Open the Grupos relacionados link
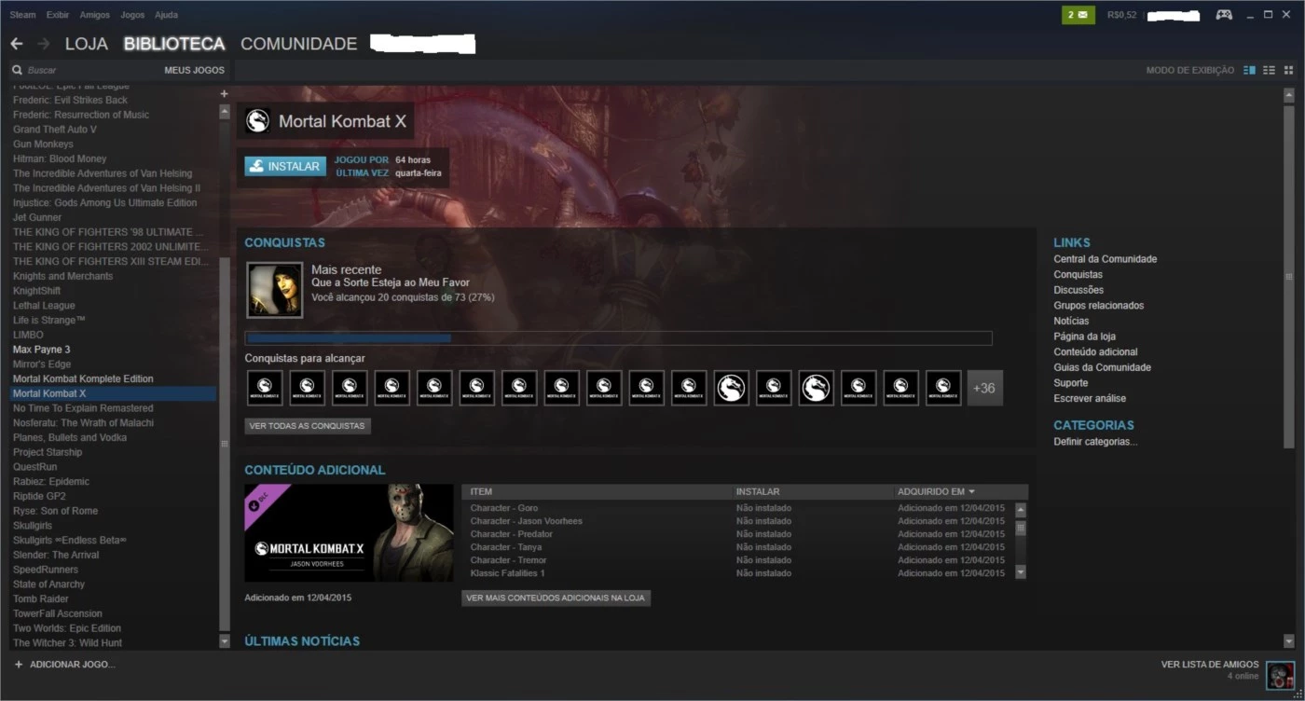This screenshot has height=701, width=1305. click(x=1098, y=306)
